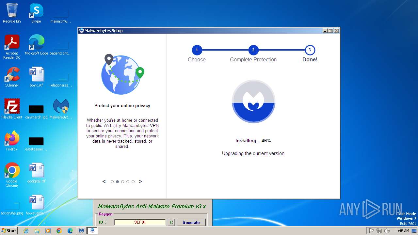Click step 3 Done! circle
The height and width of the screenshot is (235, 418).
point(310,50)
